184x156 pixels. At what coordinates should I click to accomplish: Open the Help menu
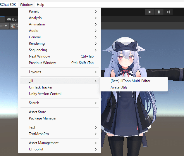point(40,5)
